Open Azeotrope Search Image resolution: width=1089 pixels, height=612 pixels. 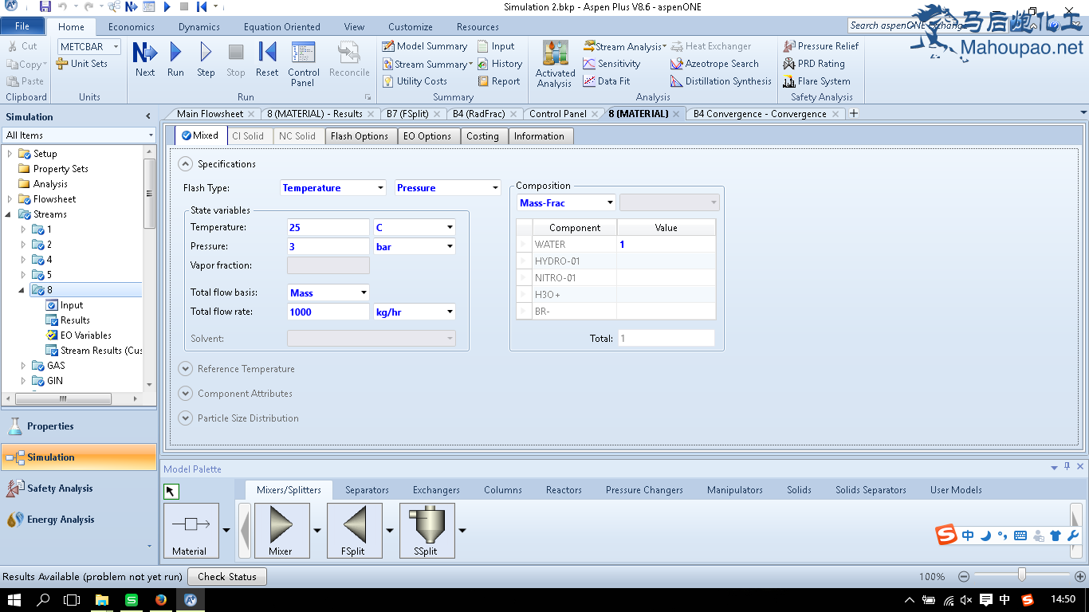point(714,64)
